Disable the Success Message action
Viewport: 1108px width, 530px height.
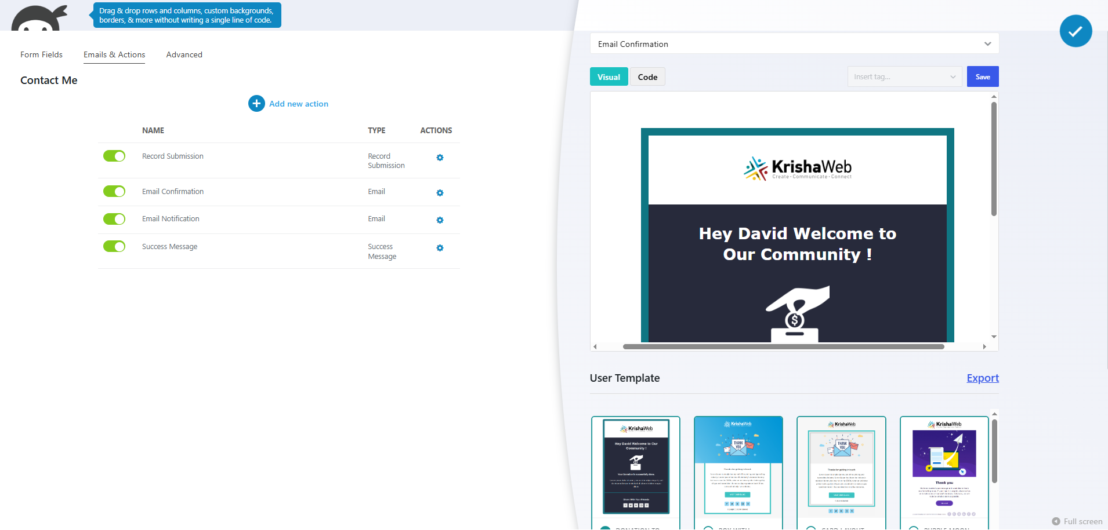(114, 246)
